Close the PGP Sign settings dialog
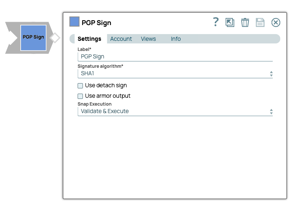 coord(276,22)
